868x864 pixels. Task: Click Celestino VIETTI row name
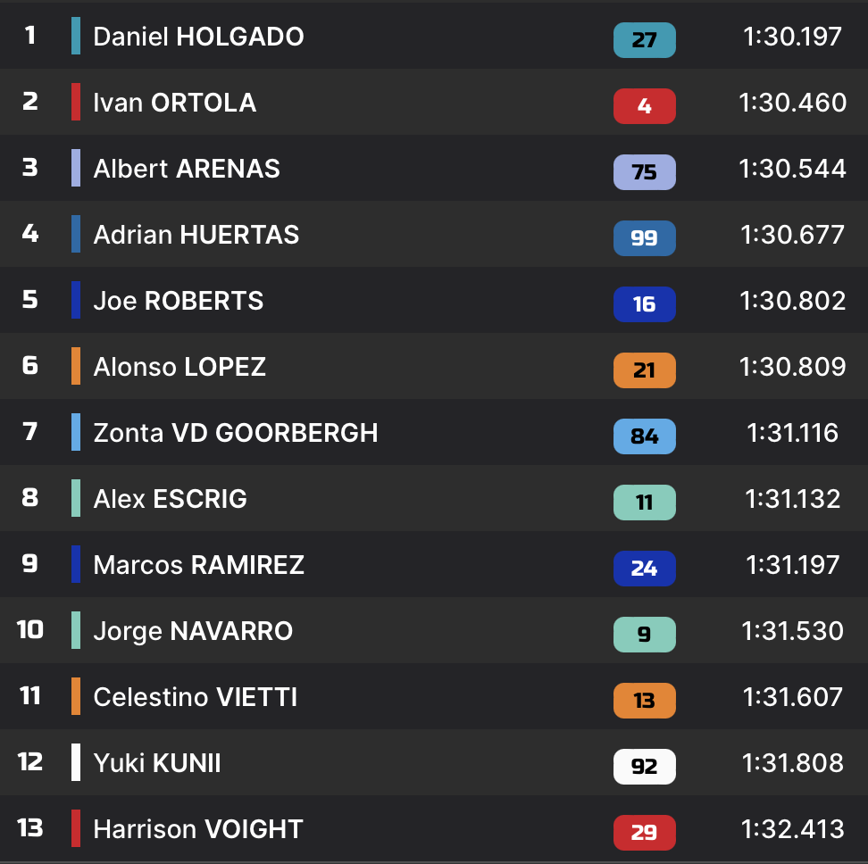[196, 697]
